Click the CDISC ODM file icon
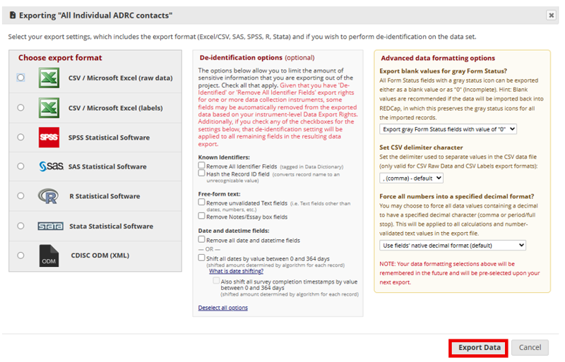Image resolution: width=565 pixels, height=362 pixels. click(49, 255)
